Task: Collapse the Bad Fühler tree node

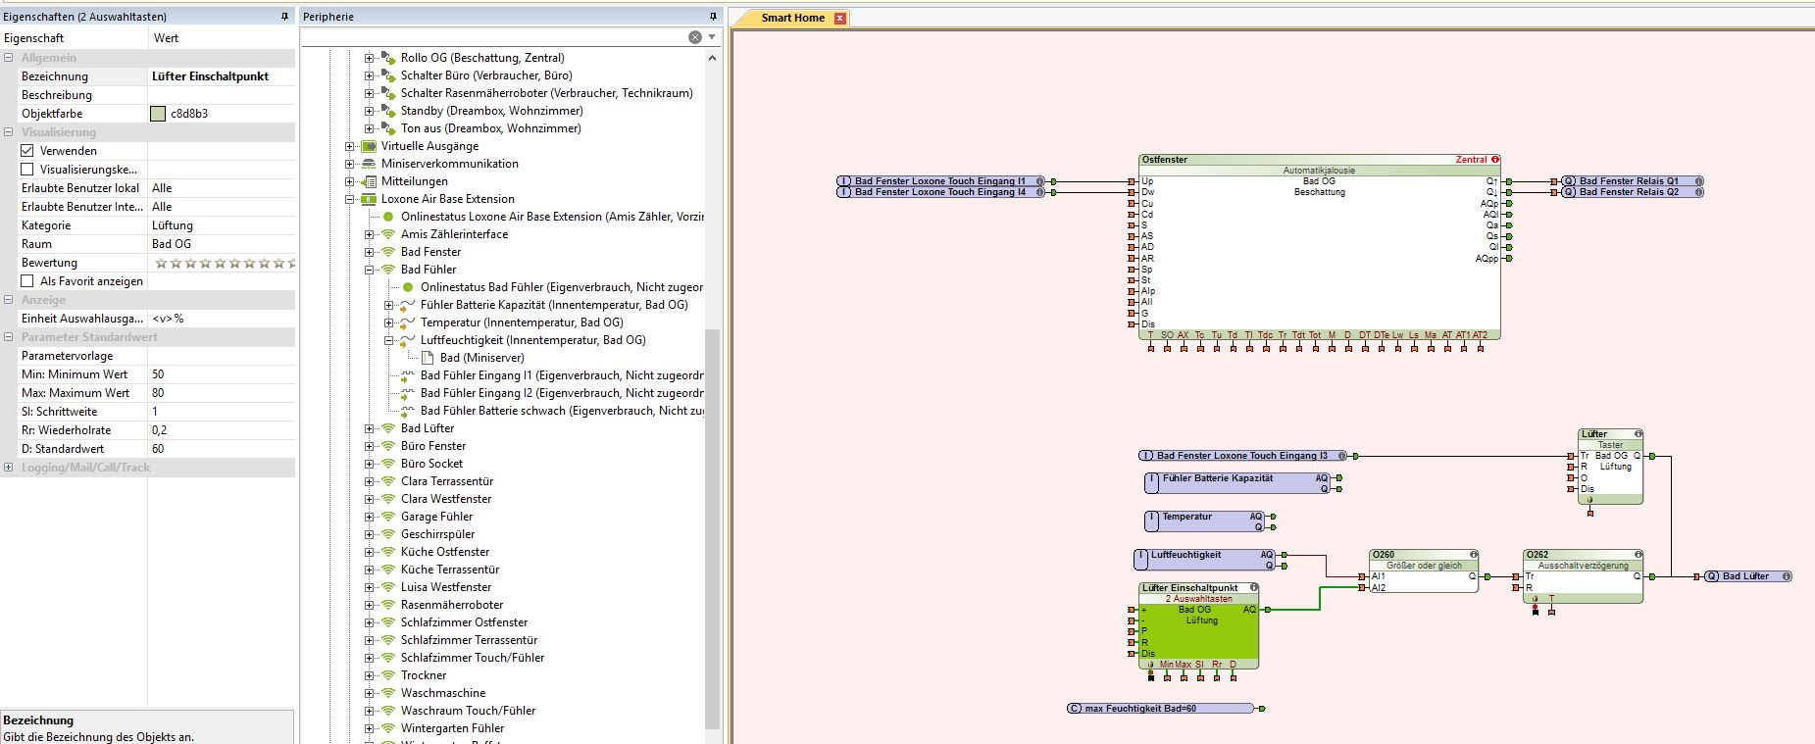Action: 370,270
